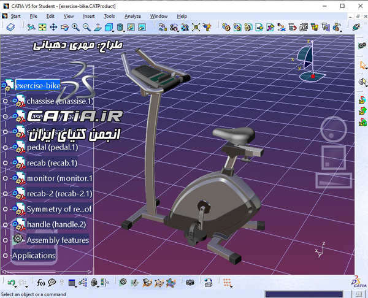368x298 pixels.
Task: Open the Undo history dropdown arrow
Action: tap(15, 286)
